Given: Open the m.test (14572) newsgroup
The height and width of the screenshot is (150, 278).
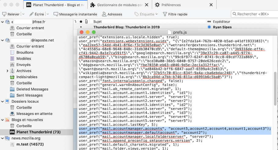Looking at the screenshot, I should pyautogui.click(x=30, y=144).
